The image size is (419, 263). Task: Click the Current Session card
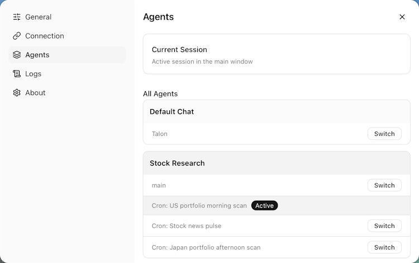tap(277, 55)
